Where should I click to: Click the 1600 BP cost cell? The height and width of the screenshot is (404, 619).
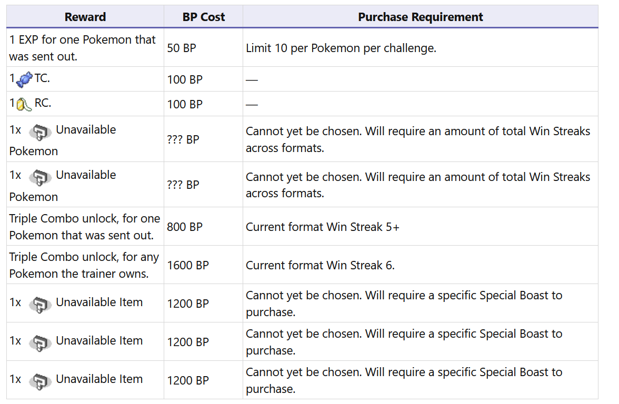coord(188,265)
